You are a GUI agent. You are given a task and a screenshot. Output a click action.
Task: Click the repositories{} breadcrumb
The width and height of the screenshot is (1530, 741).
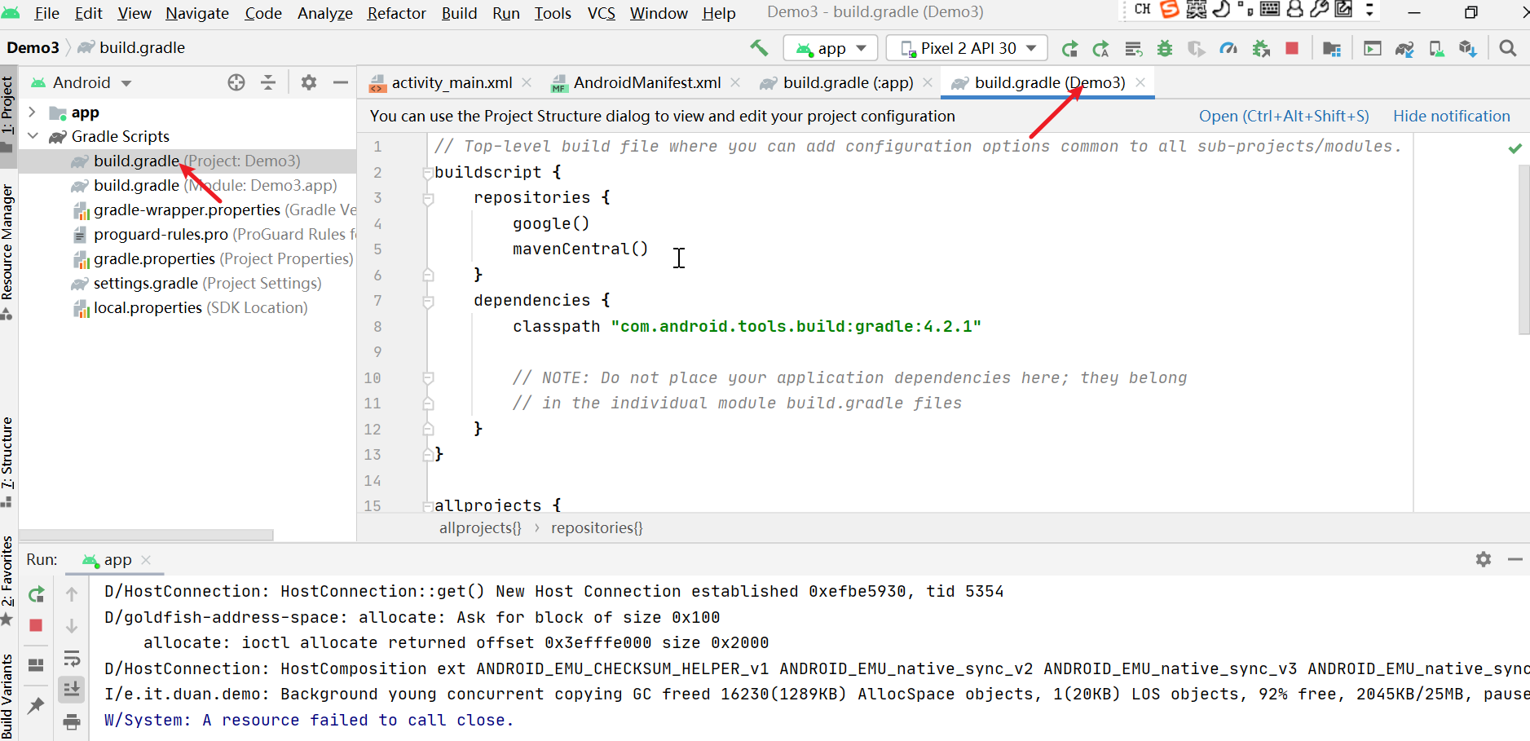pyautogui.click(x=597, y=527)
